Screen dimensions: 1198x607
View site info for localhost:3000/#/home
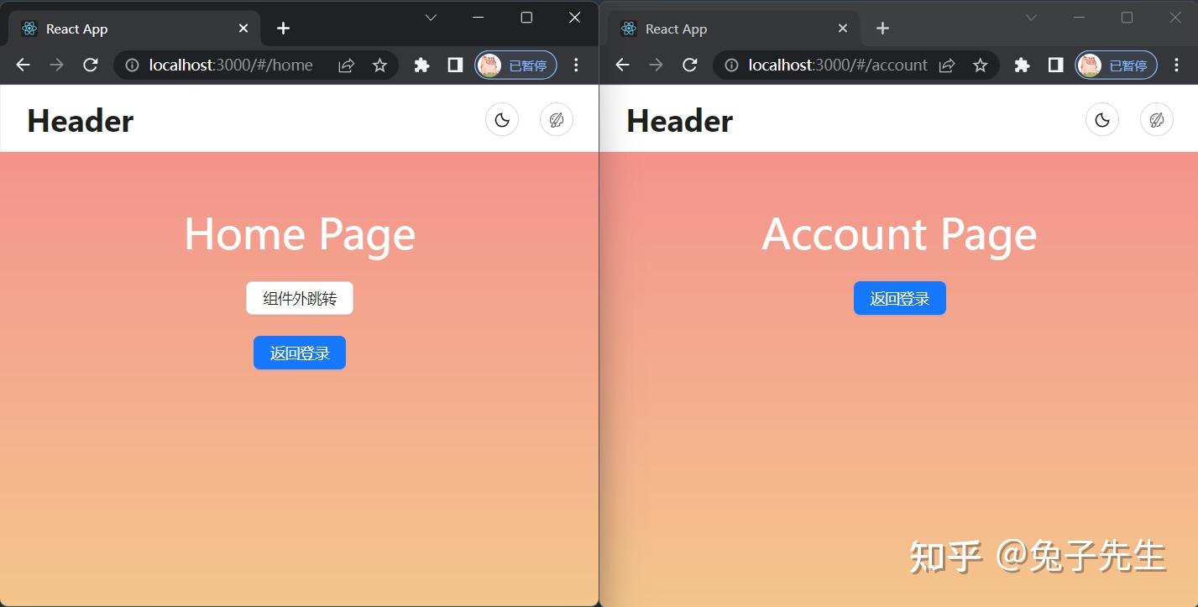[x=132, y=65]
